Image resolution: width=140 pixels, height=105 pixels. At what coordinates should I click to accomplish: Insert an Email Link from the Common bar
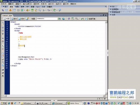6,10
